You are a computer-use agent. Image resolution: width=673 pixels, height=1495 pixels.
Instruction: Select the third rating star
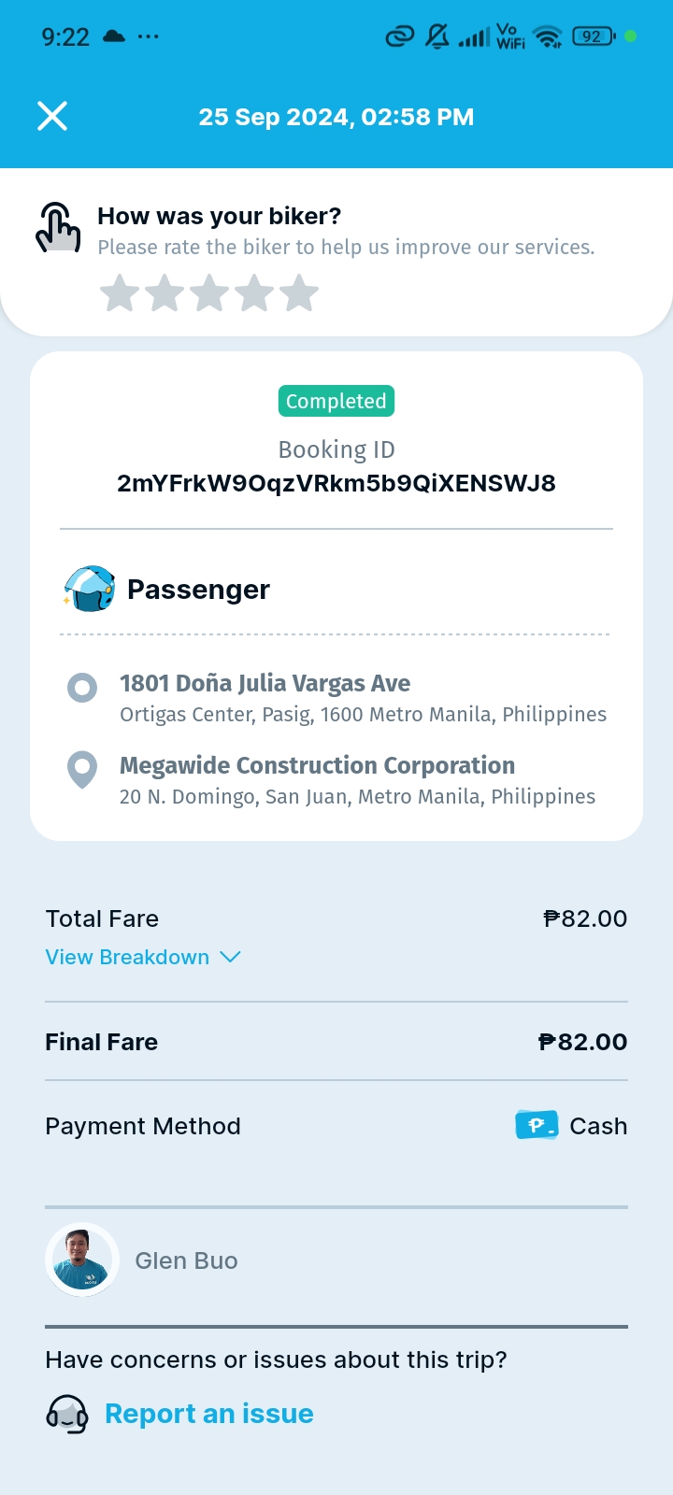(x=209, y=293)
